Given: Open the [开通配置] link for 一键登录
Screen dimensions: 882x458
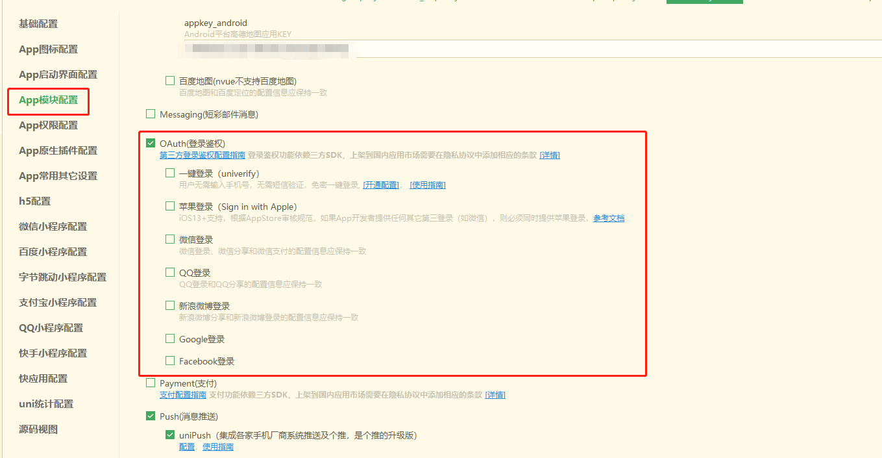Looking at the screenshot, I should (x=381, y=184).
